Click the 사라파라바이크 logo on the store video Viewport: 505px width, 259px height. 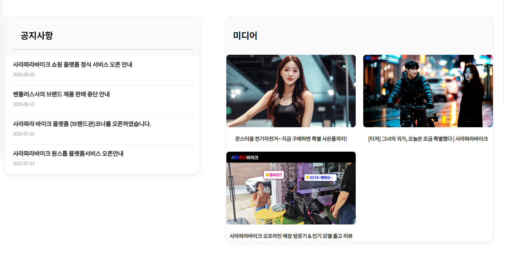pyautogui.click(x=244, y=158)
